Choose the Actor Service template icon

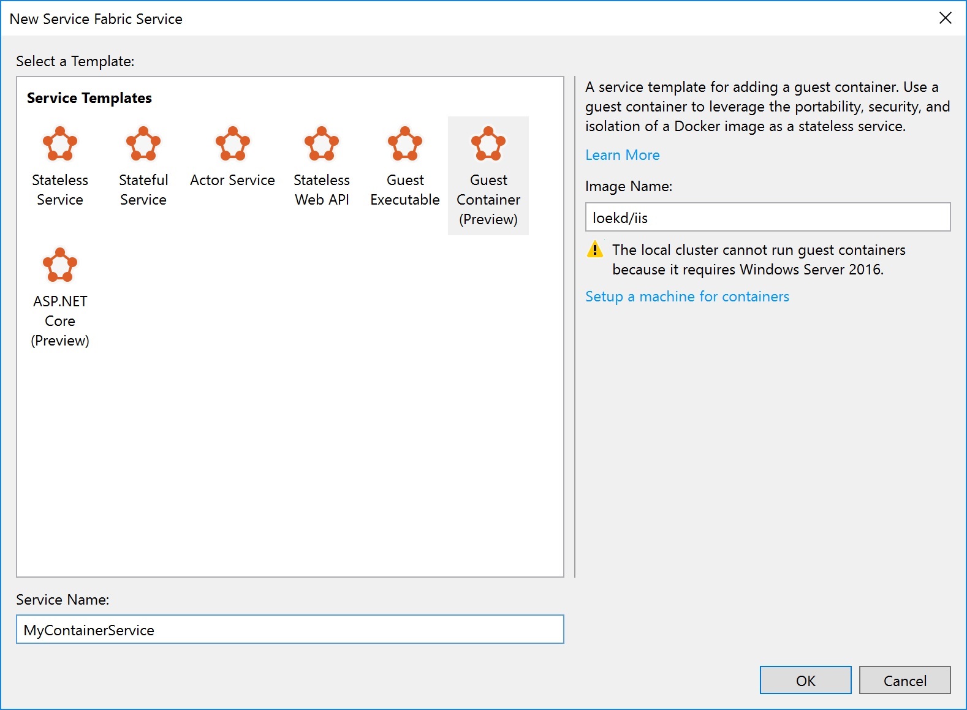pyautogui.click(x=233, y=144)
